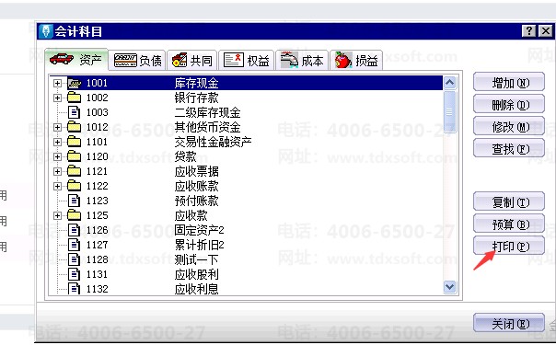Image resolution: width=556 pixels, height=345 pixels.
Task: Click the folder icon next to 1012
Action: 75,127
